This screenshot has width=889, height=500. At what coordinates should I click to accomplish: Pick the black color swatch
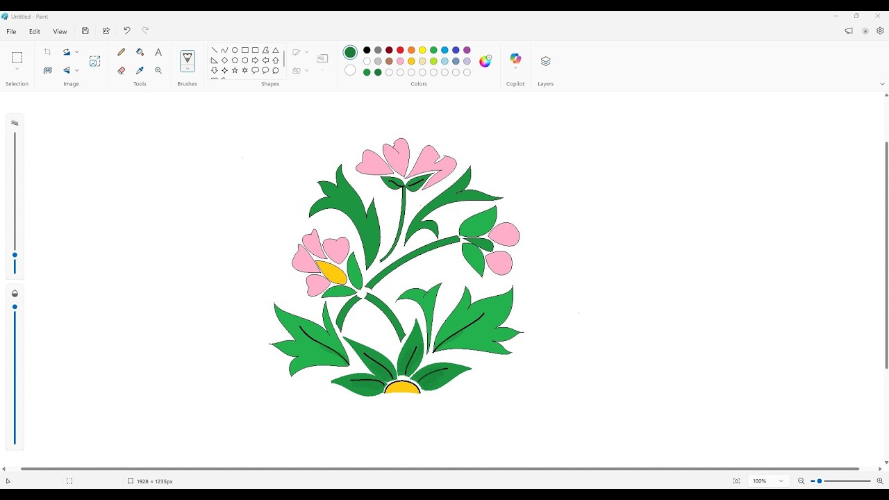(x=367, y=50)
